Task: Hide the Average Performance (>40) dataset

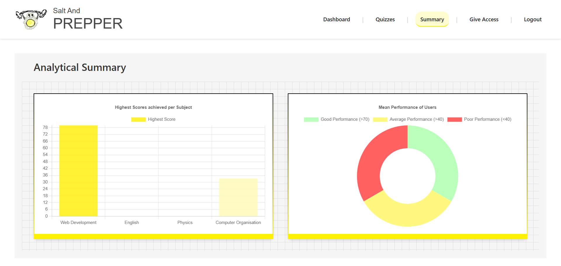Action: [x=416, y=119]
